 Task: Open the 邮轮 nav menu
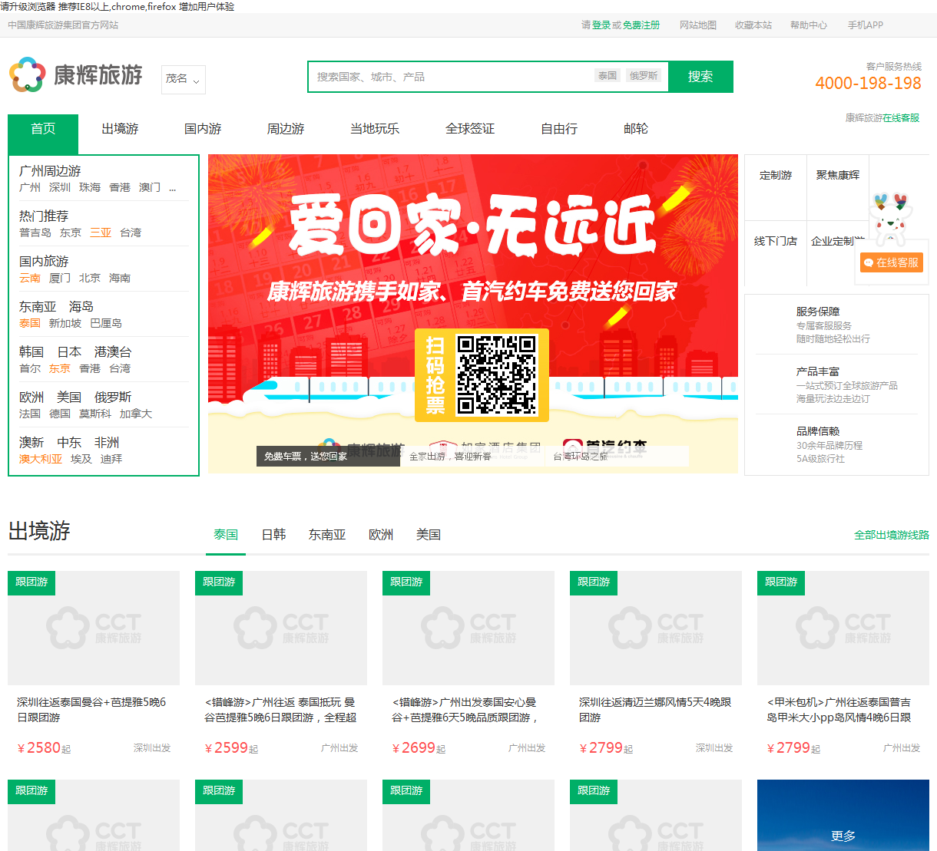click(x=636, y=129)
